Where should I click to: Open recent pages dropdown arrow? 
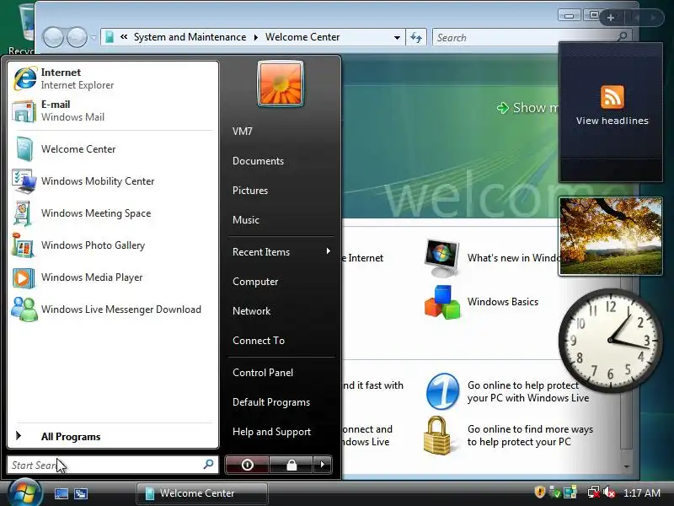pos(94,38)
